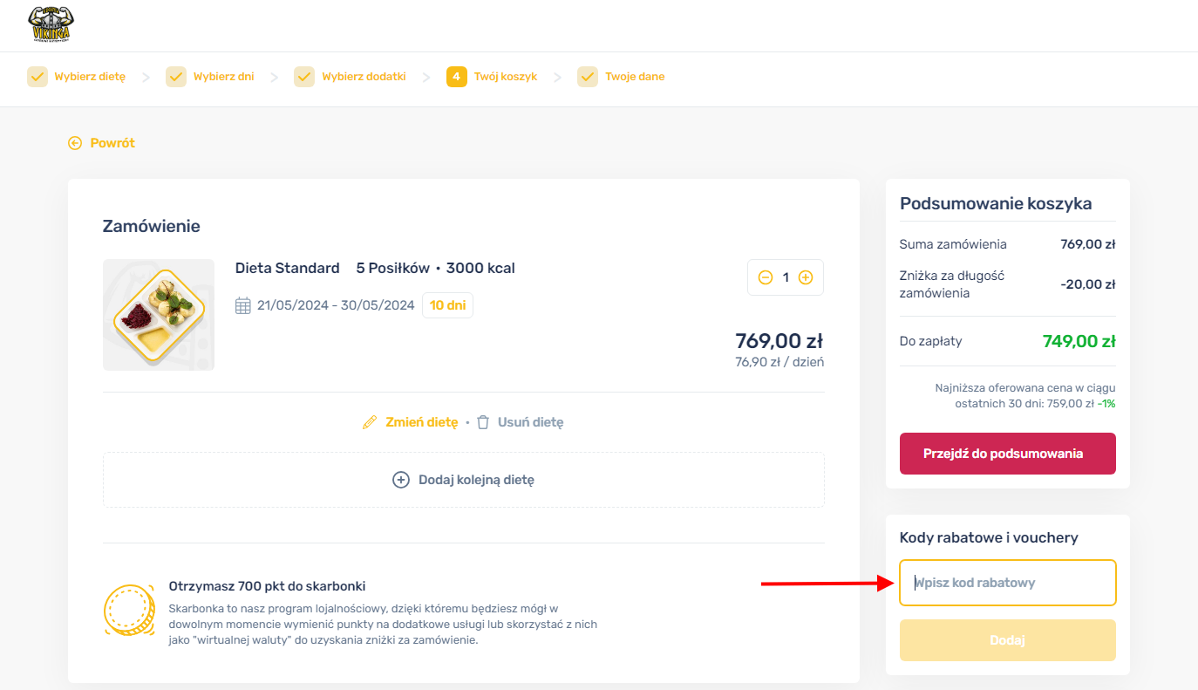Click the trash icon for Usuń dietę

(483, 422)
